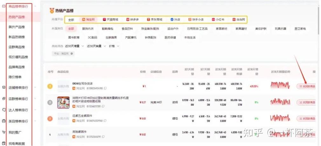Select the 淘宝网 platform filter
Viewport: 321px width, 146px height.
tap(88, 20)
